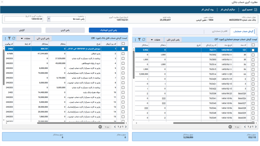Viewport: 260px width, 146px height.
Task: Click the برو به button in the accounting list pager
Action: pyautogui.click(x=237, y=127)
